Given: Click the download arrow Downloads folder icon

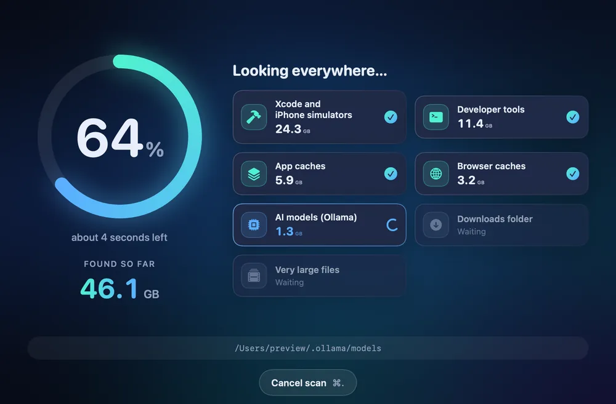Looking at the screenshot, I should click(x=436, y=224).
